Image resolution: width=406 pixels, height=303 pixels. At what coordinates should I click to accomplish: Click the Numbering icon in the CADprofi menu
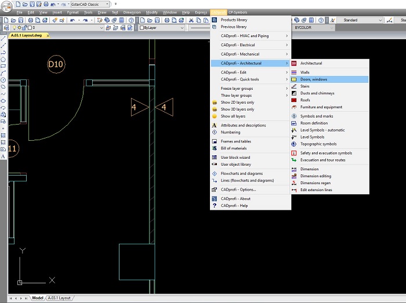tap(215, 132)
